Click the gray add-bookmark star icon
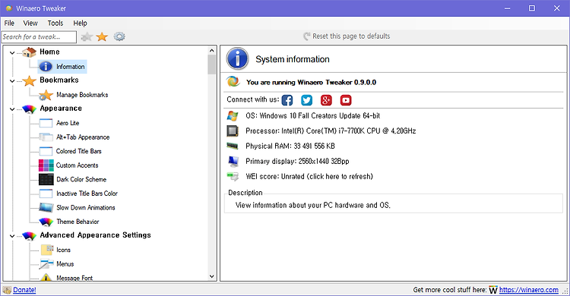 [87, 36]
